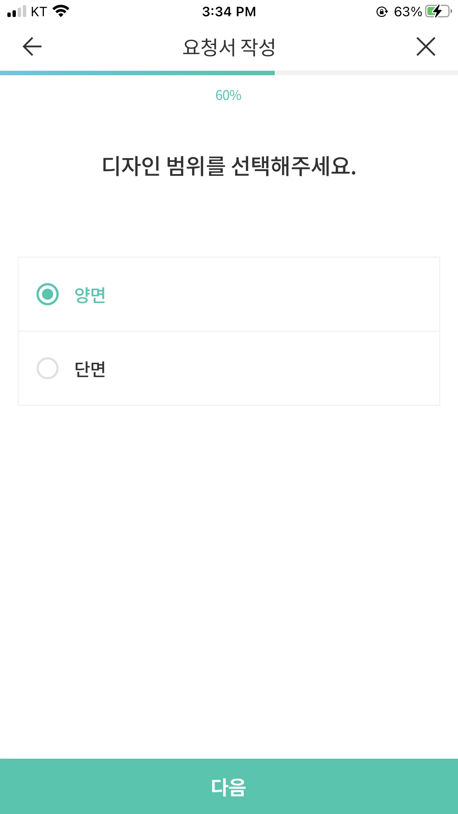The image size is (458, 814).
Task: Close the request form with X
Action: [x=426, y=46]
